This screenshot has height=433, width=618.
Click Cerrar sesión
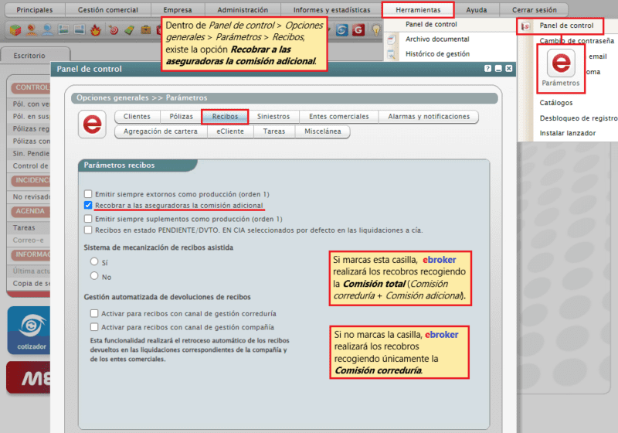coord(535,10)
